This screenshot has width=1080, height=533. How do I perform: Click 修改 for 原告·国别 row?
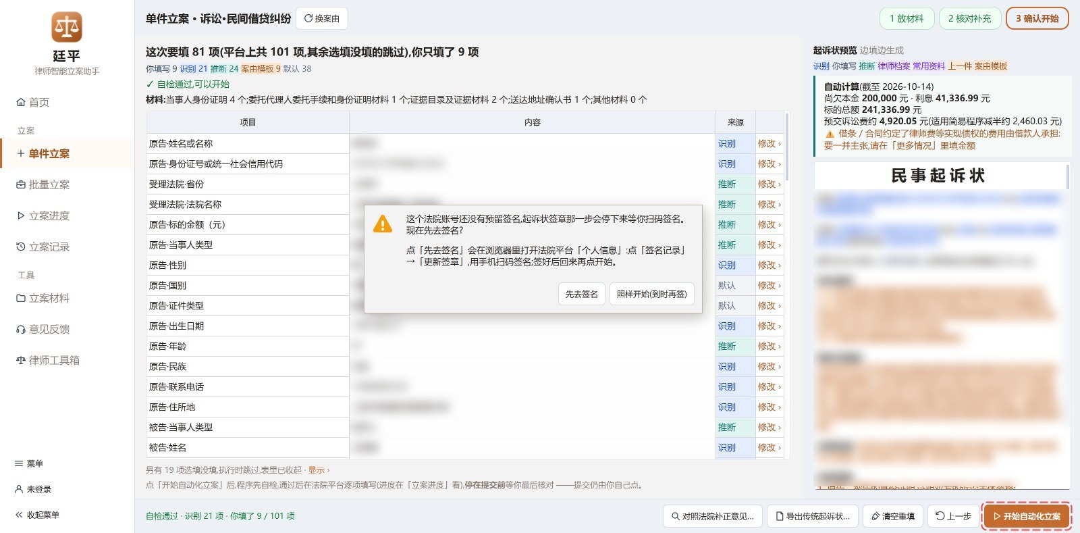[769, 285]
